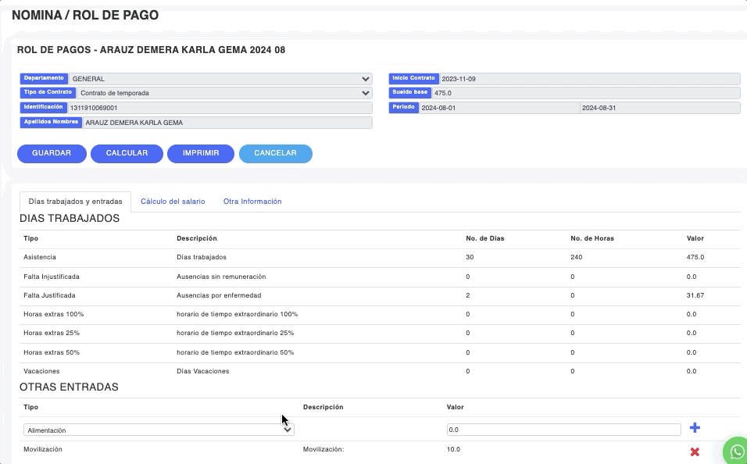
Task: Click the Periodo start date 2024-08-01
Action: pyautogui.click(x=499, y=108)
